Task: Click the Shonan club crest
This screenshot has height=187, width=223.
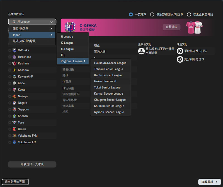Action: [x=14, y=116]
